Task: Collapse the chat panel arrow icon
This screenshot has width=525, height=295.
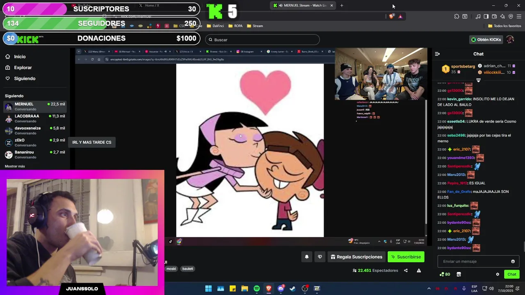Action: pos(437,54)
